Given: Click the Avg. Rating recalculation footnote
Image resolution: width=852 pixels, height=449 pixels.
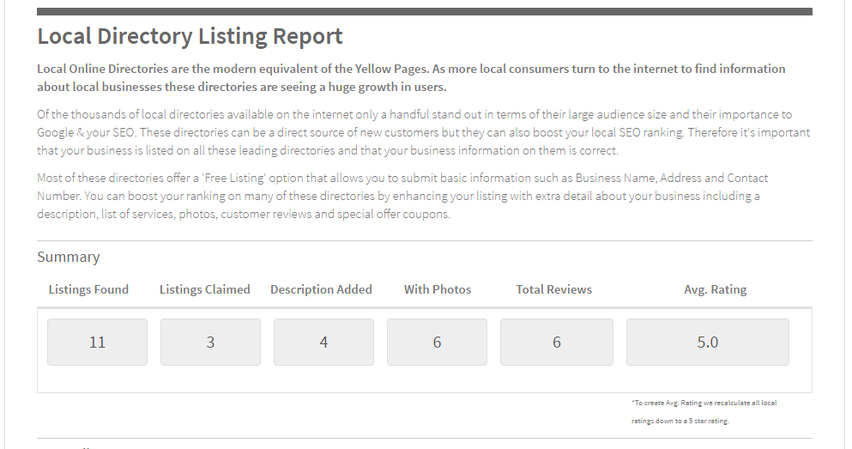Looking at the screenshot, I should [704, 411].
